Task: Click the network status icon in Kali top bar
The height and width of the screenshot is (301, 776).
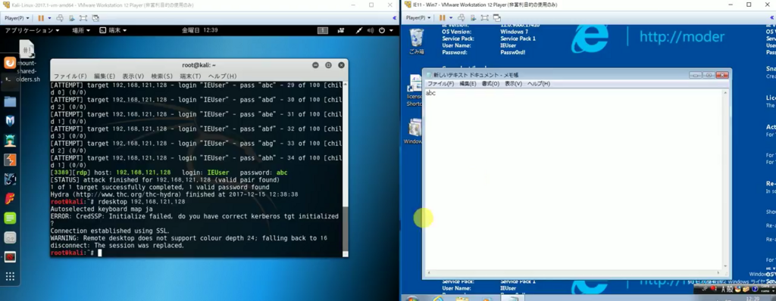Action: pyautogui.click(x=359, y=30)
